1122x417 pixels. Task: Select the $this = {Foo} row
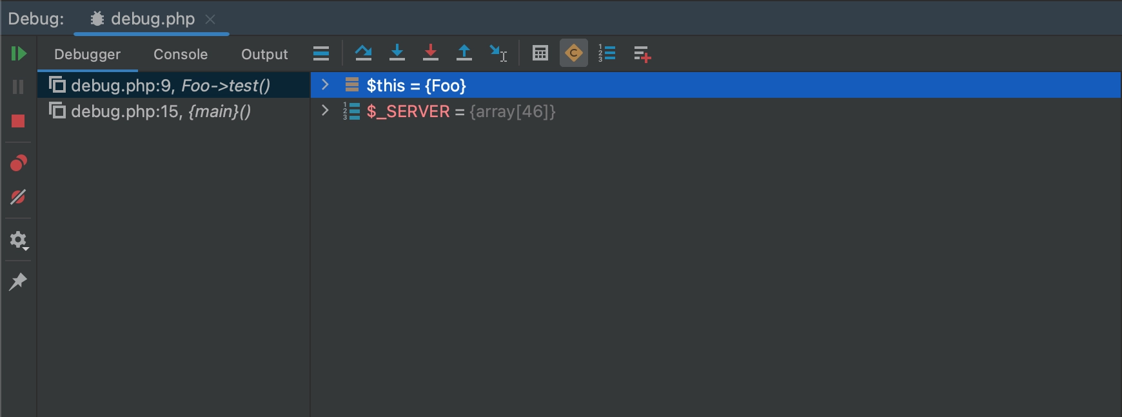coord(716,86)
